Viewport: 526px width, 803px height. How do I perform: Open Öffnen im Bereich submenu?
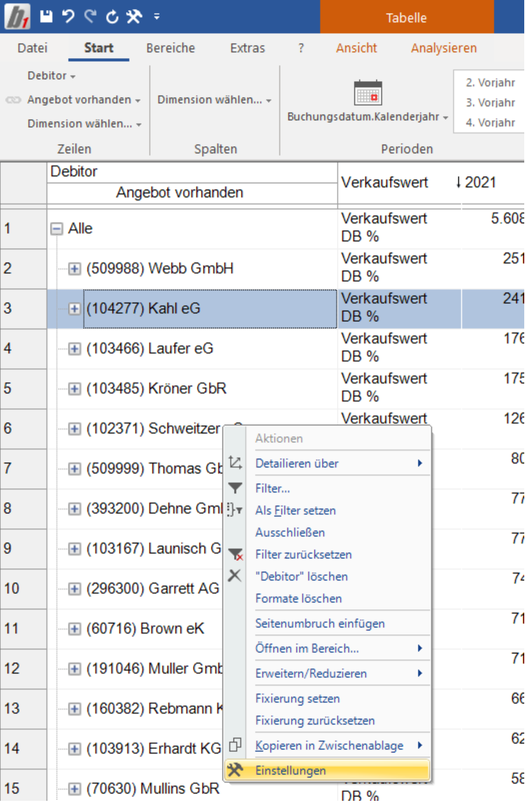327,648
